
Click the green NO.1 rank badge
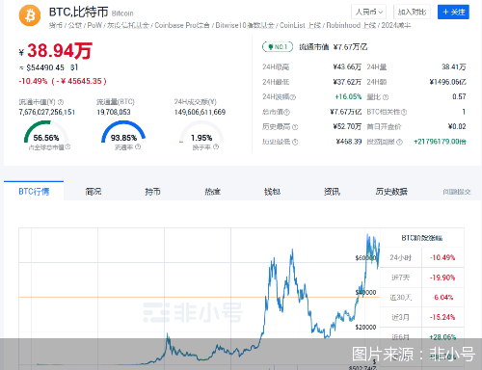tap(278, 47)
